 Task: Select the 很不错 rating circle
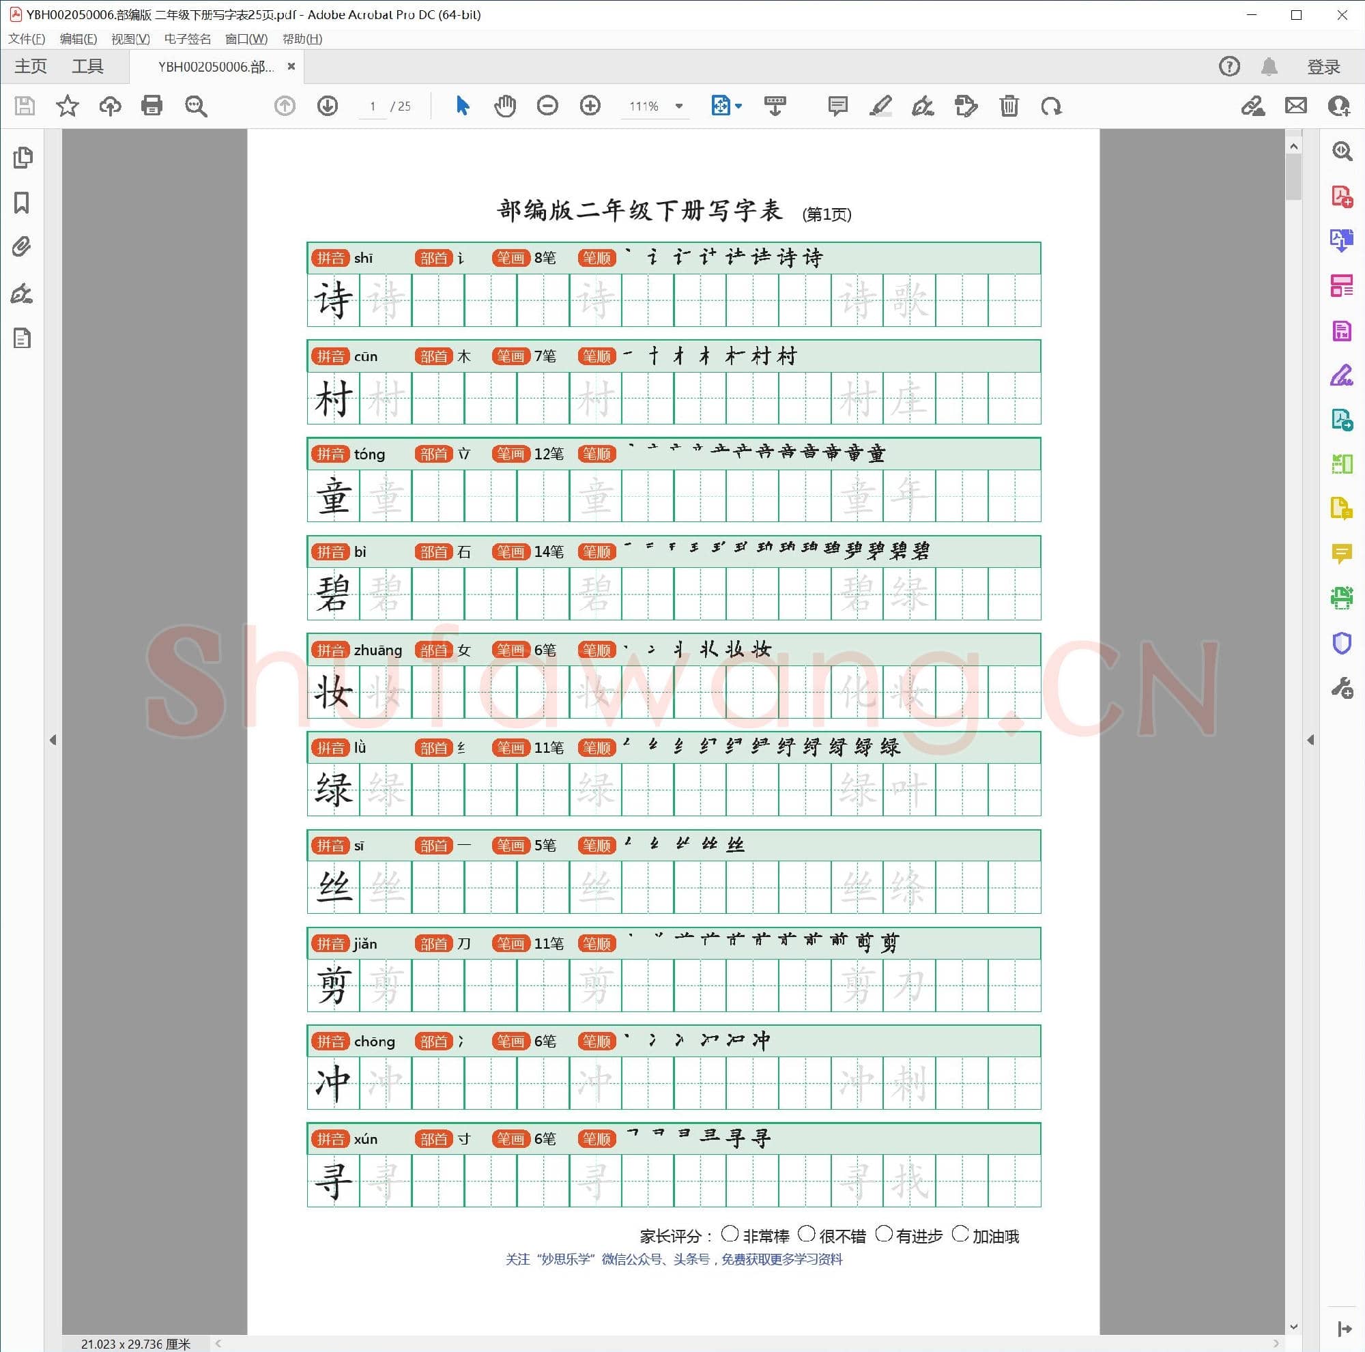click(x=806, y=1234)
